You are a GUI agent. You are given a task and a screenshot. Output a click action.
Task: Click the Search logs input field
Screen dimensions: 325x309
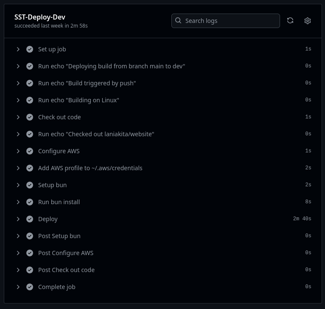[x=226, y=21]
